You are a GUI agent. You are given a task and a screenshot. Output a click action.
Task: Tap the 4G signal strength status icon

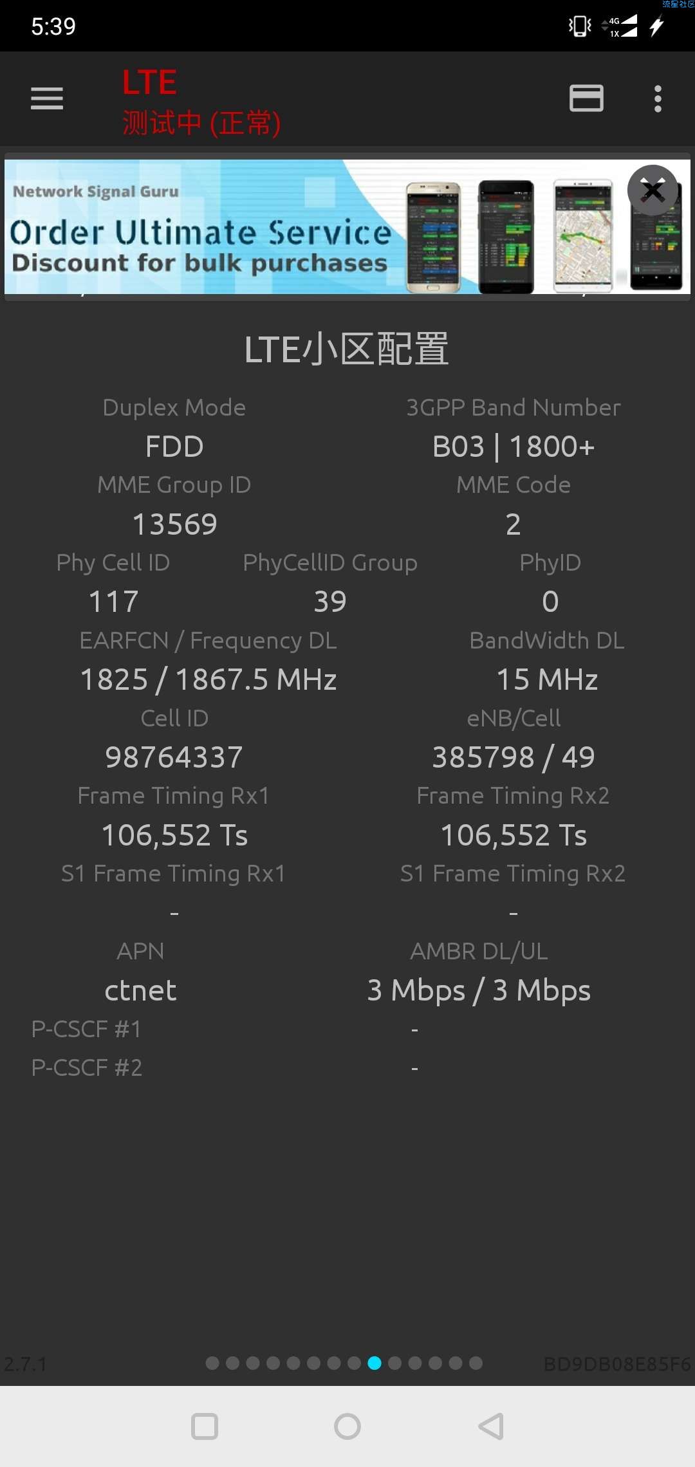(620, 26)
